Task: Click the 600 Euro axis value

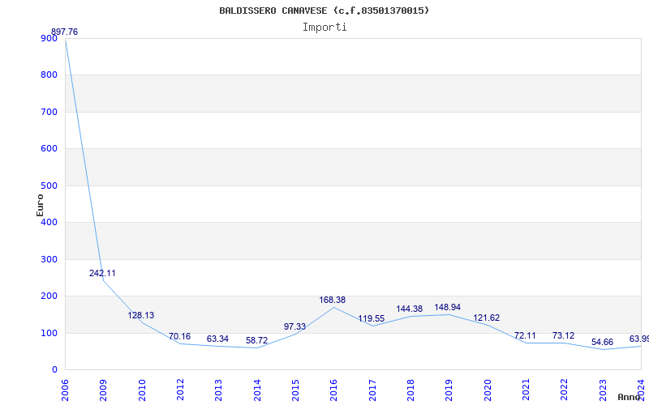Action: (49, 149)
